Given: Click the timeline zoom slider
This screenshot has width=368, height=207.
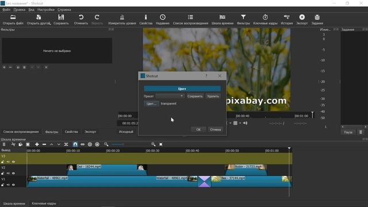Looking at the screenshot, I should (131, 144).
